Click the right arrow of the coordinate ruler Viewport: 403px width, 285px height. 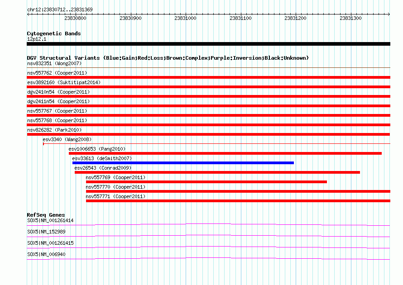tap(389, 14)
